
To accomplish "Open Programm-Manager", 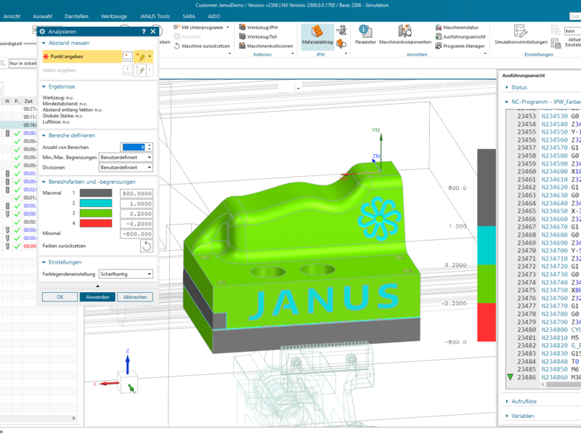I will click(x=460, y=46).
